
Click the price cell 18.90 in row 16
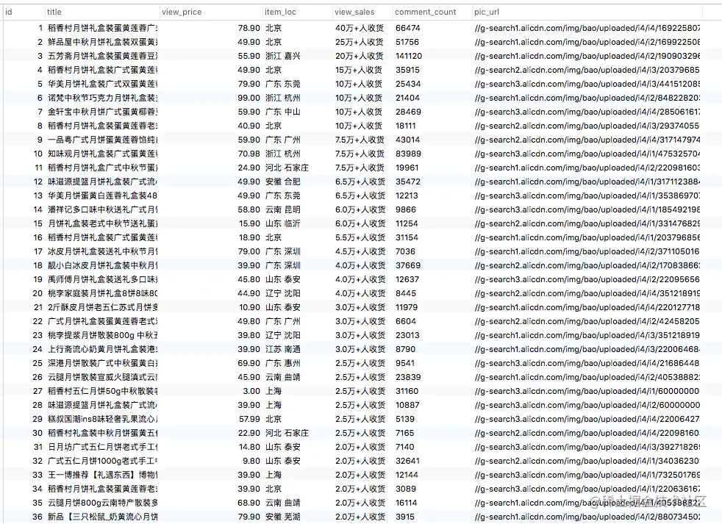(x=249, y=237)
